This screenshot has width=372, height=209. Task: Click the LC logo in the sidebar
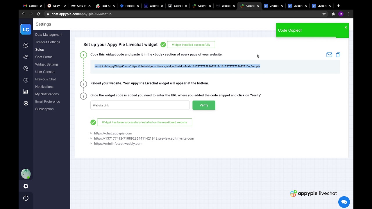[x=26, y=29]
